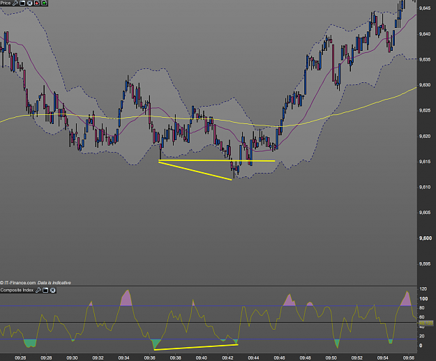Click the 9,610 price axis label
The image size is (436, 361).
click(x=425, y=187)
